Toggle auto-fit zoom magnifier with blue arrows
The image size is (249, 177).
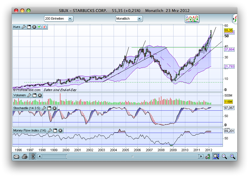[x=216, y=157]
